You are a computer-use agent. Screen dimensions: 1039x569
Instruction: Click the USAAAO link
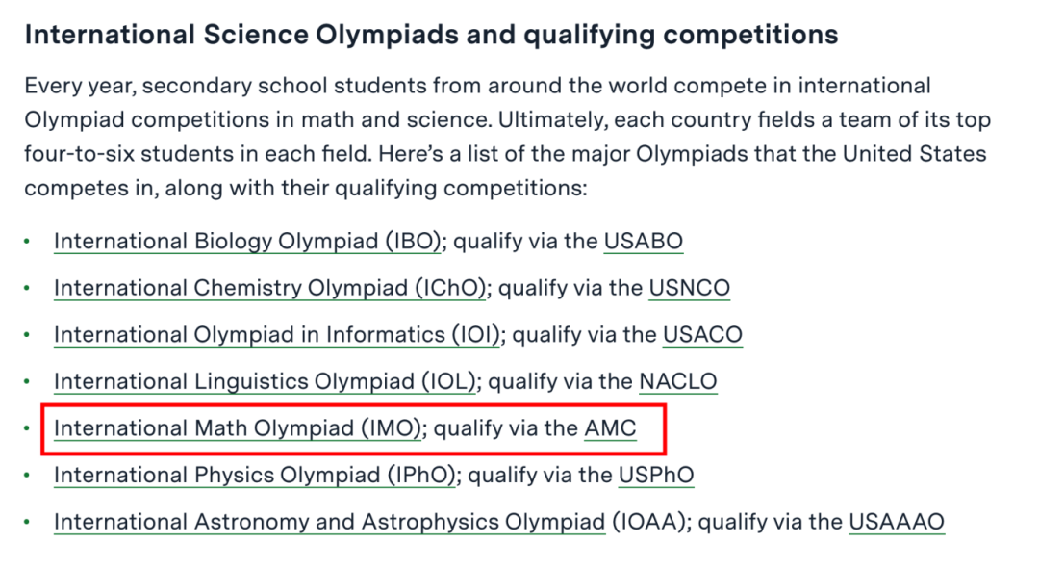click(x=897, y=523)
